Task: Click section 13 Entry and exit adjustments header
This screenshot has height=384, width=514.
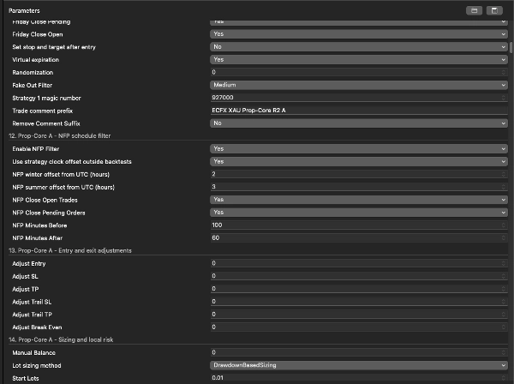Action: coord(70,250)
